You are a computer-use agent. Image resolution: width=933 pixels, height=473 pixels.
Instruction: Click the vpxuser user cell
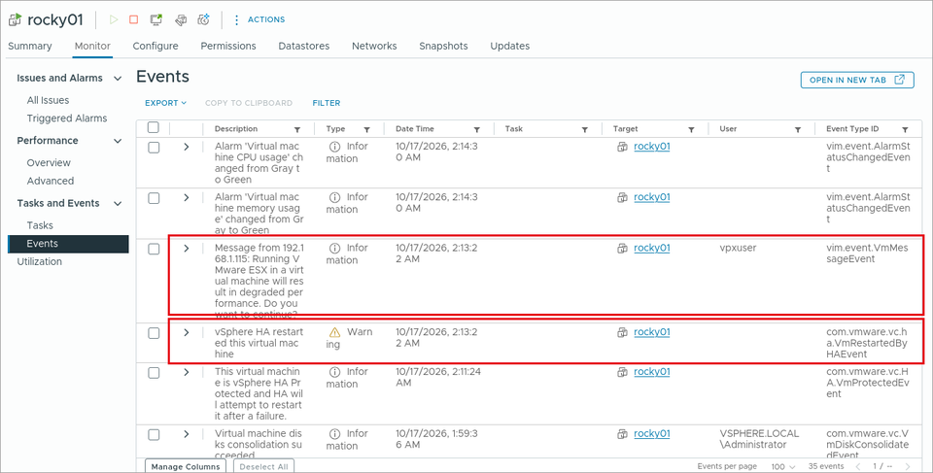tap(738, 248)
